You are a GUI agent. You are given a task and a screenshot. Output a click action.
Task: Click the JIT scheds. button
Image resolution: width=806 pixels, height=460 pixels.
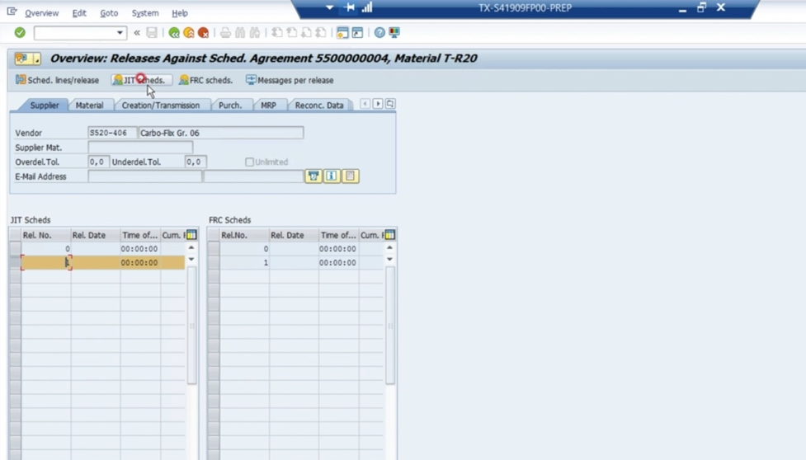pyautogui.click(x=141, y=80)
